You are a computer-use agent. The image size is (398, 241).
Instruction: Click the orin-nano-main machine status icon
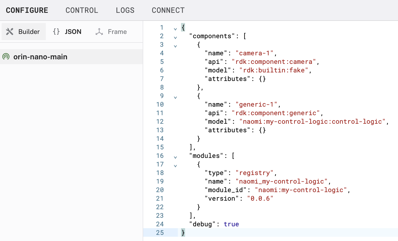6,57
